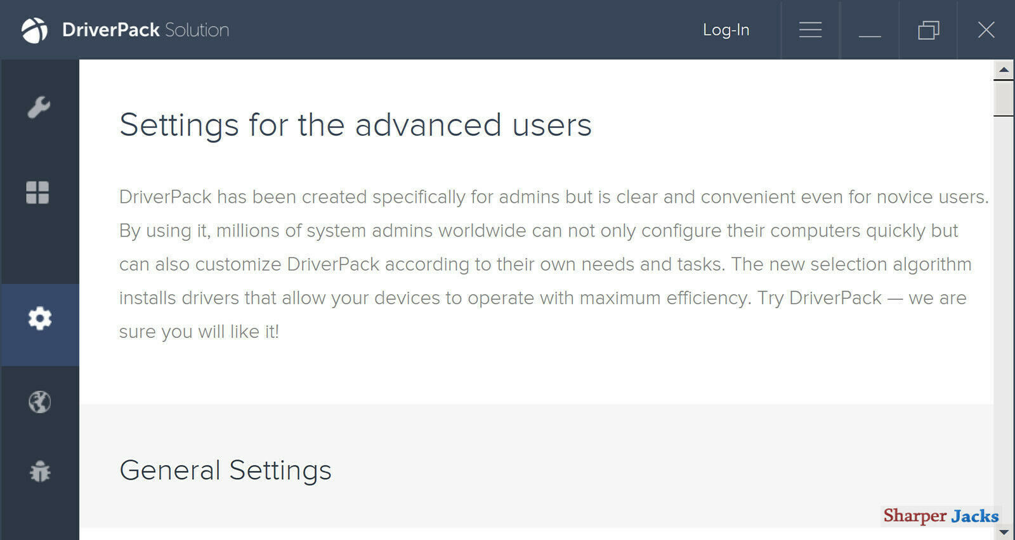The width and height of the screenshot is (1015, 540).
Task: Click the DriverPack Solution title text
Action: coord(145,30)
